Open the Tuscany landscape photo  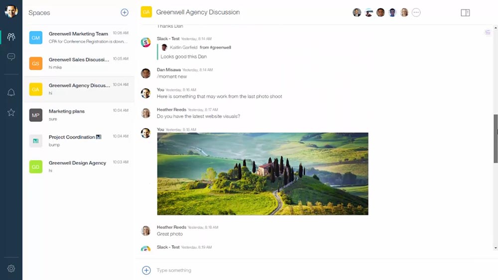[262, 174]
